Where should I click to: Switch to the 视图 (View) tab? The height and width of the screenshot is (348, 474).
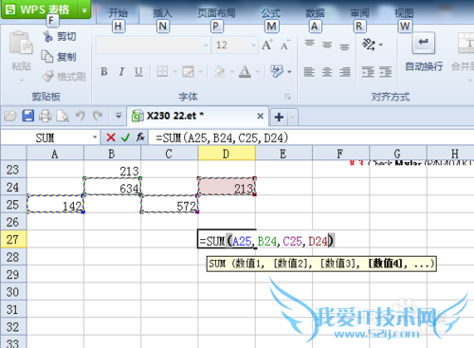tap(404, 13)
